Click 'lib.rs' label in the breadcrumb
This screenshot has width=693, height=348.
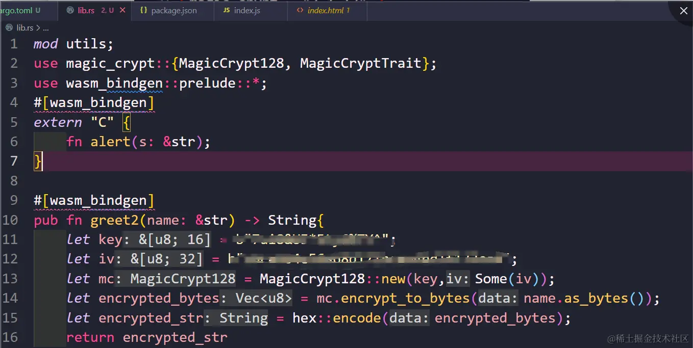click(24, 28)
